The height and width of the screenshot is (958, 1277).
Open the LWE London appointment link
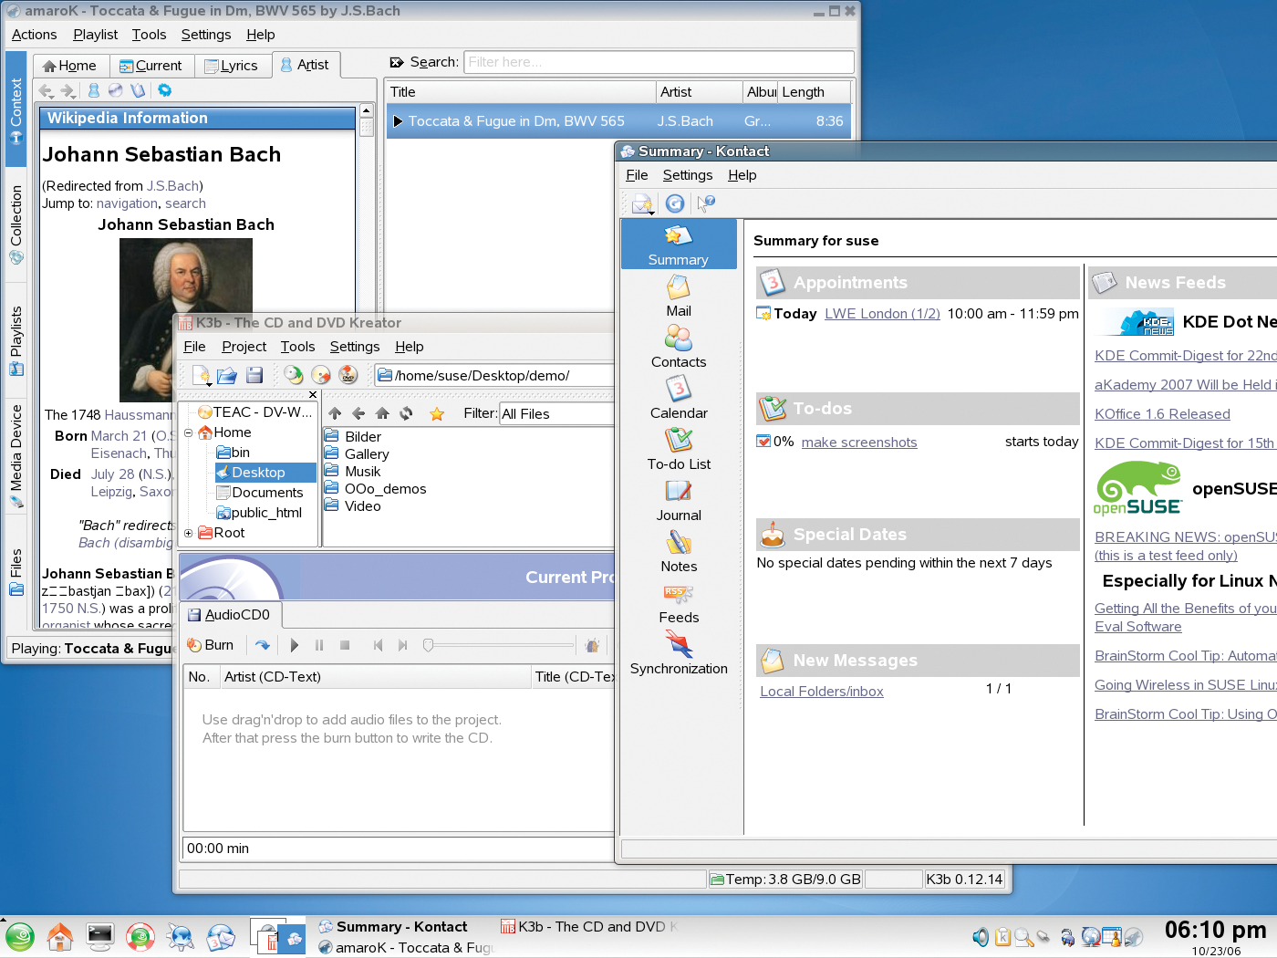(x=882, y=314)
